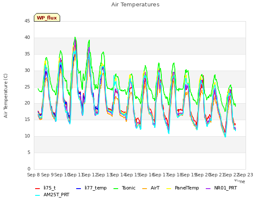Click the blue li77_temp legend color marker
The width and height of the screenshot is (271, 203).
coord(79,189)
